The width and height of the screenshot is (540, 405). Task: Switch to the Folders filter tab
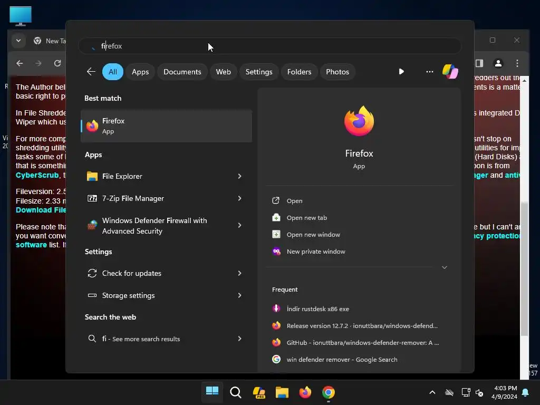[x=299, y=72]
